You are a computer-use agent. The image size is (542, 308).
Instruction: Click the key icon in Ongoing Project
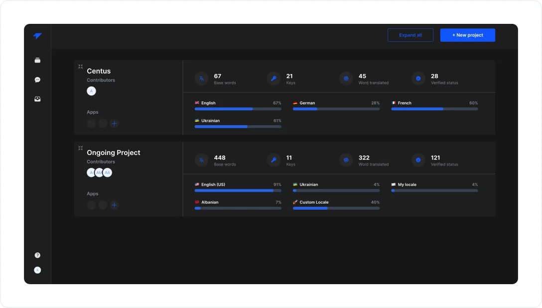click(x=273, y=160)
